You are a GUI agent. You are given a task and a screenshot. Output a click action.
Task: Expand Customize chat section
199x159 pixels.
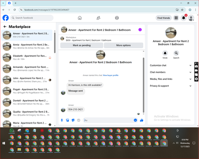coord(171,65)
